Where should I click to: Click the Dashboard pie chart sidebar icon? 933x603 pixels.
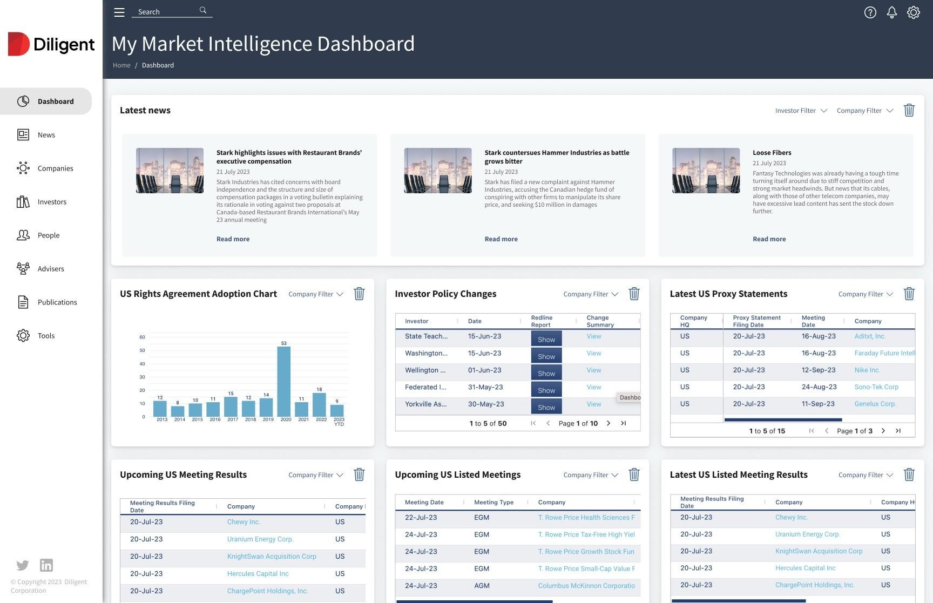[x=23, y=101]
